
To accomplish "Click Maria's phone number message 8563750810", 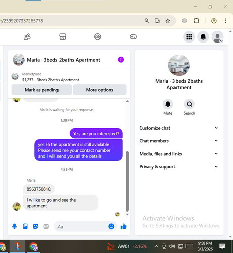I will pyautogui.click(x=39, y=189).
